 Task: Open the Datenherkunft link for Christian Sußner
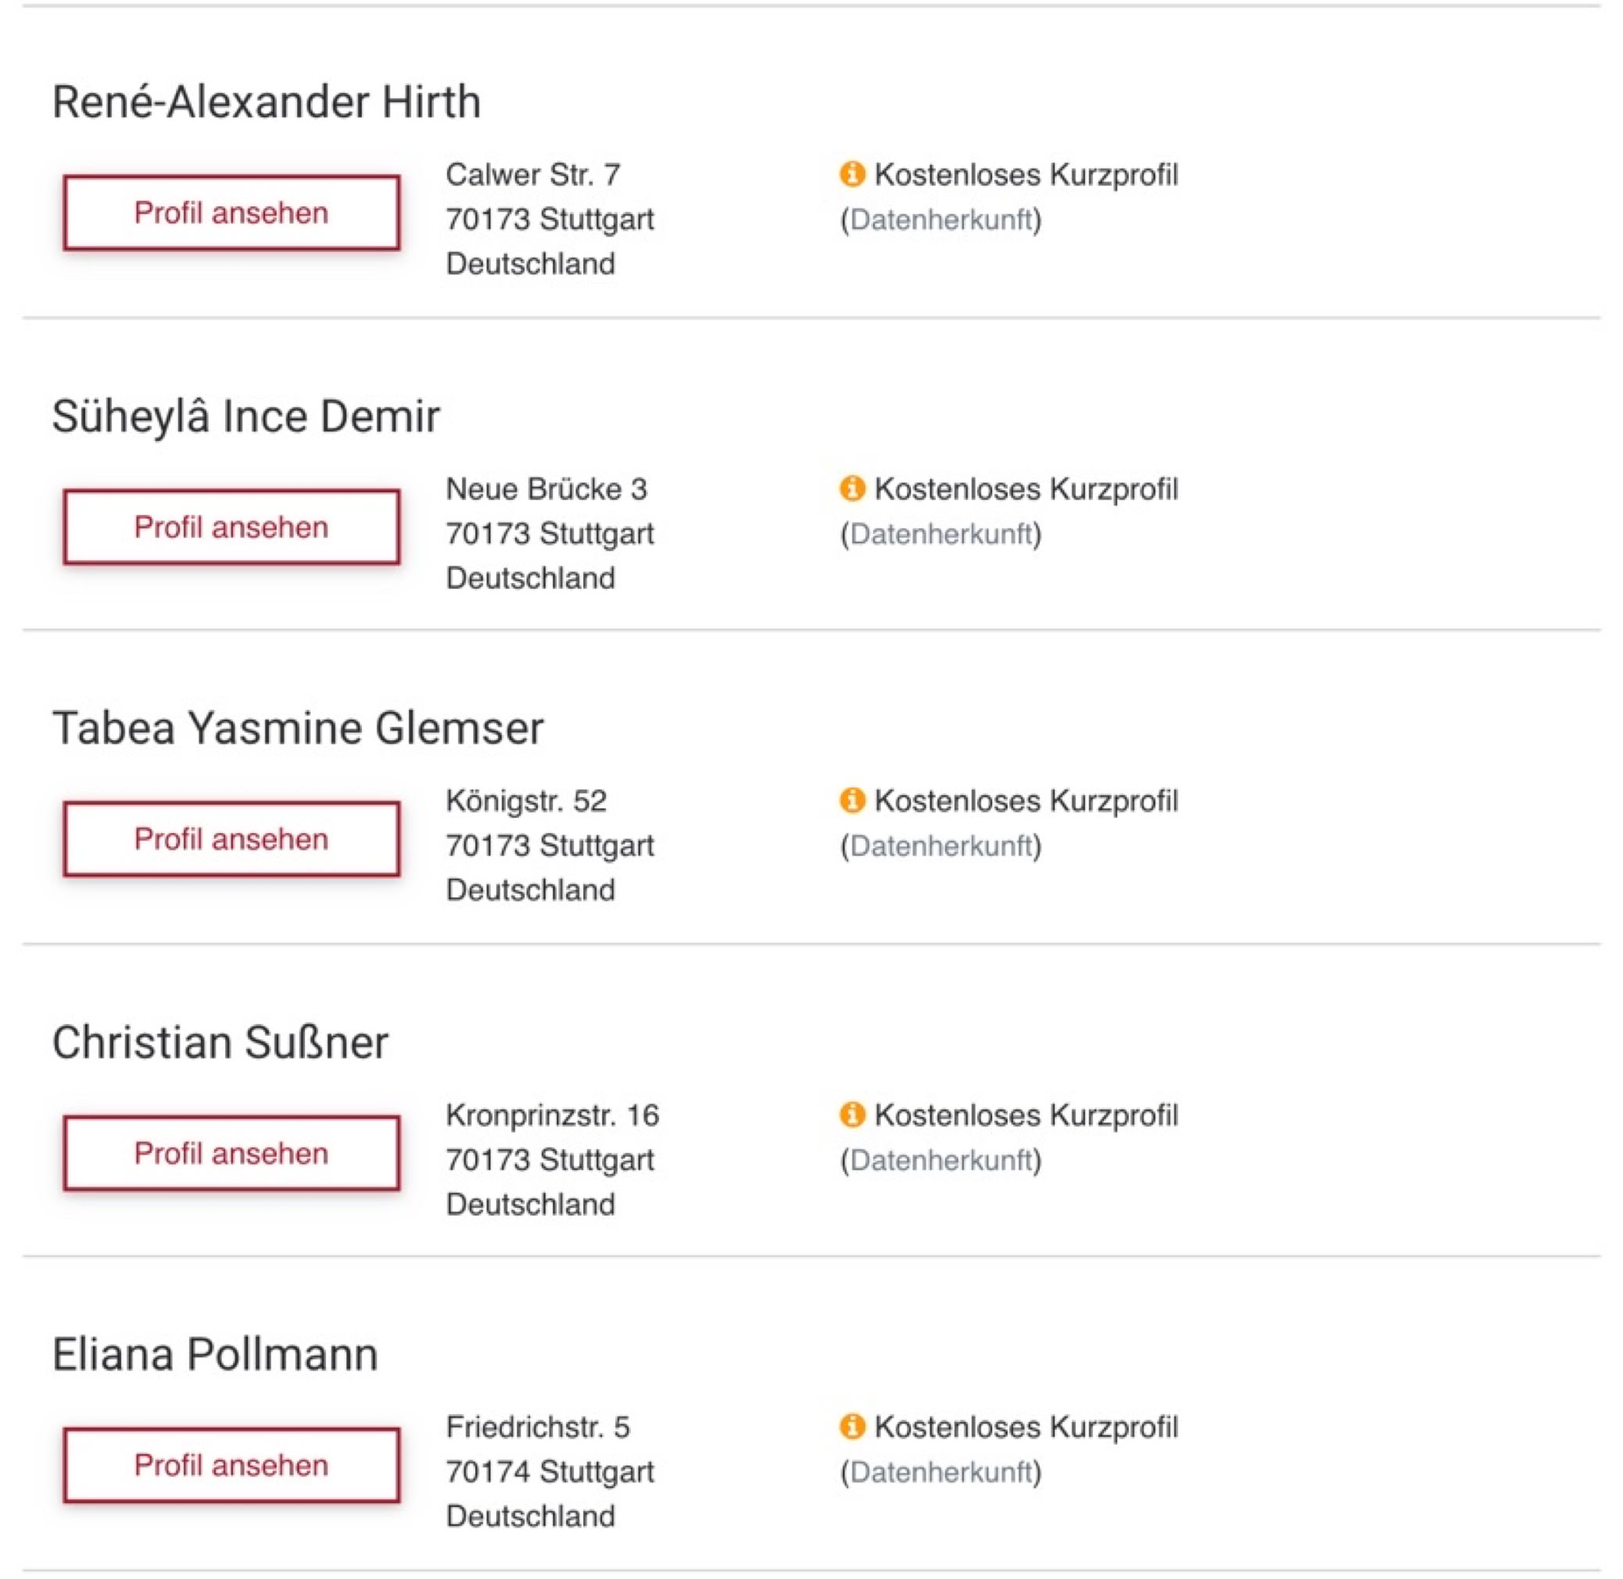[940, 1160]
